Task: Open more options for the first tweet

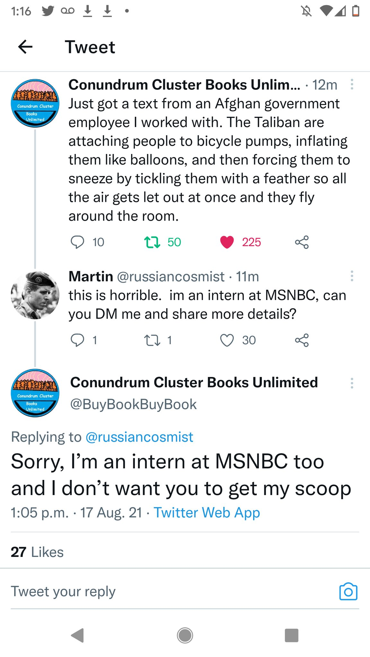Action: coord(352,84)
